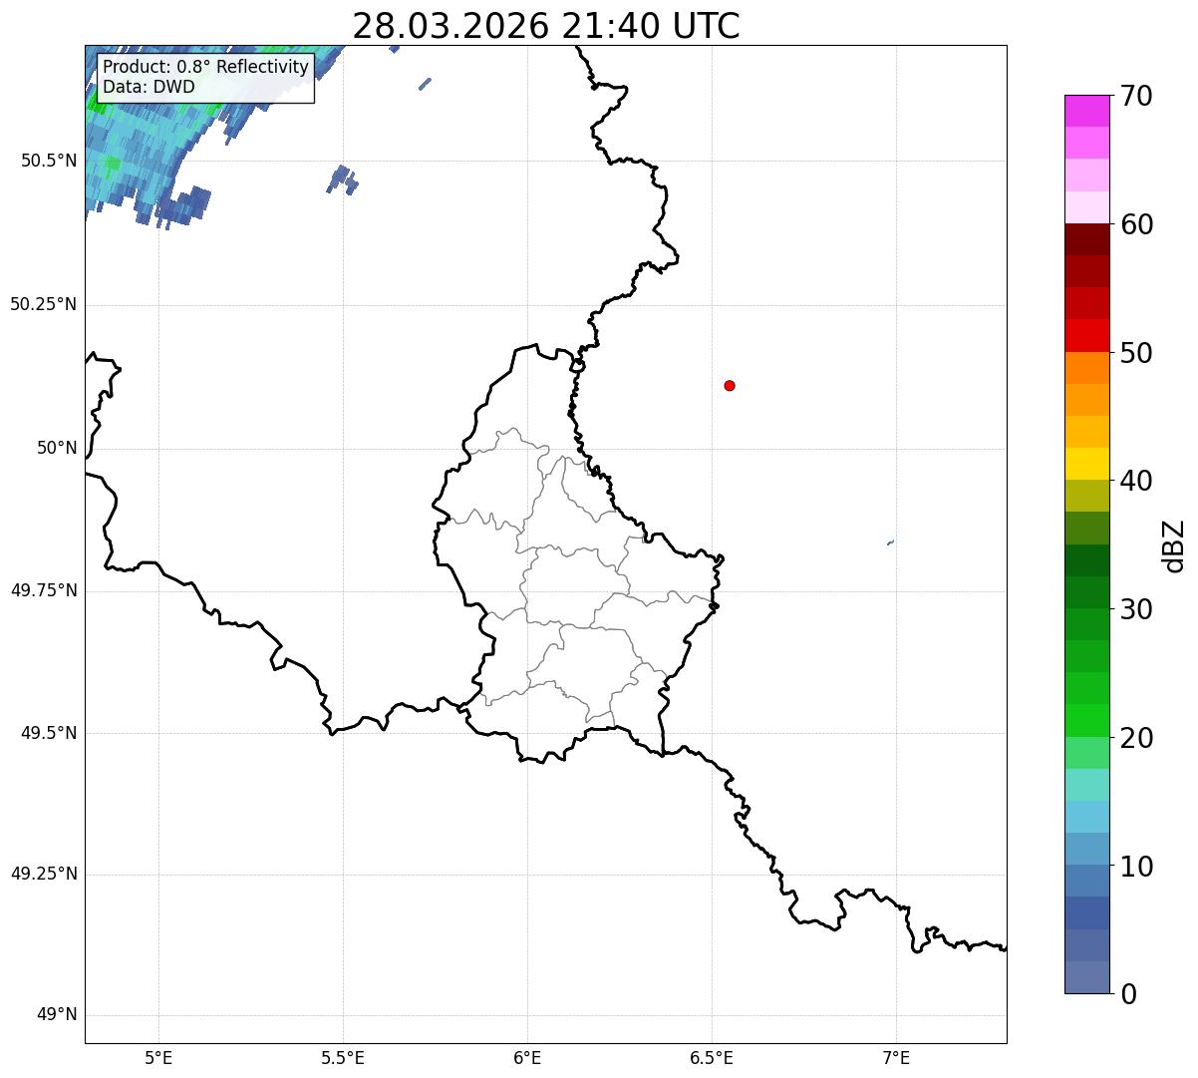Click the 49°N latitude label

[x=57, y=1015]
